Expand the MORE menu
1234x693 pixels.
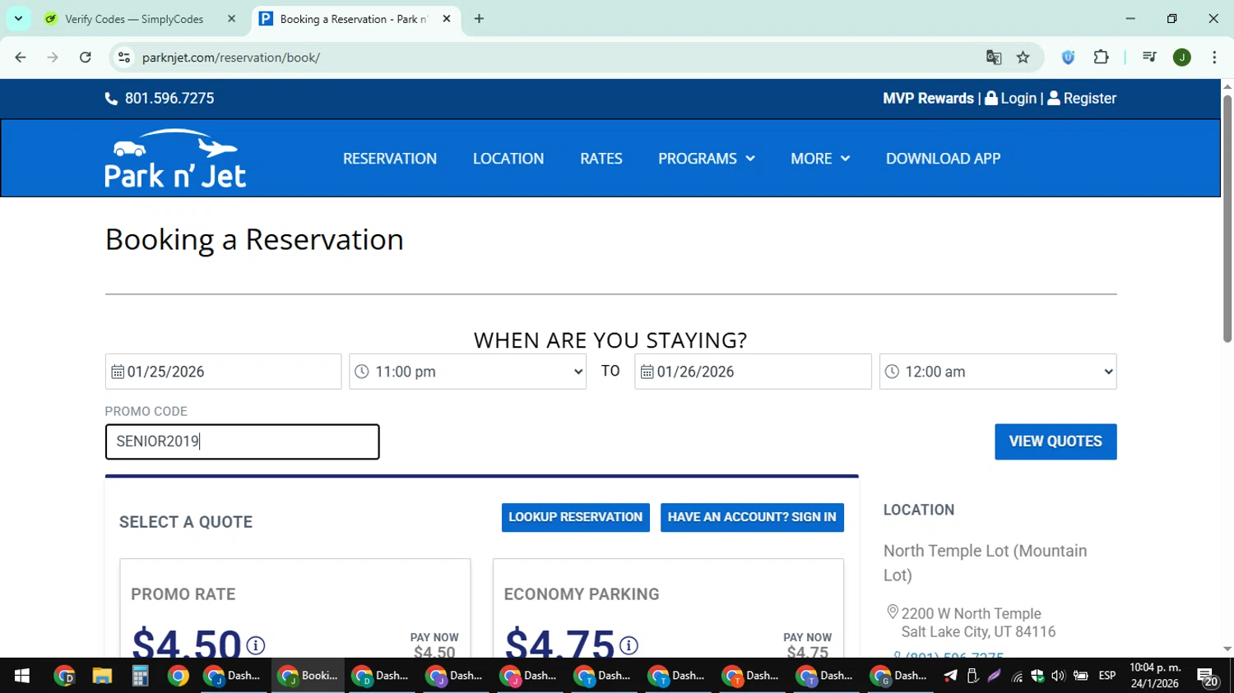click(820, 159)
